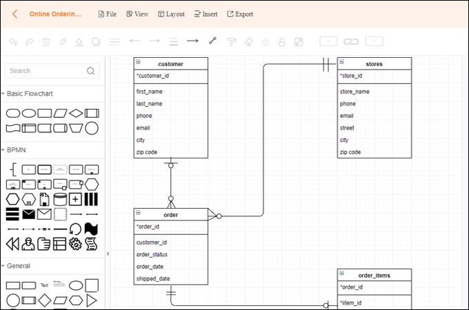
Task: Click the chain link icon
Action: click(x=351, y=41)
